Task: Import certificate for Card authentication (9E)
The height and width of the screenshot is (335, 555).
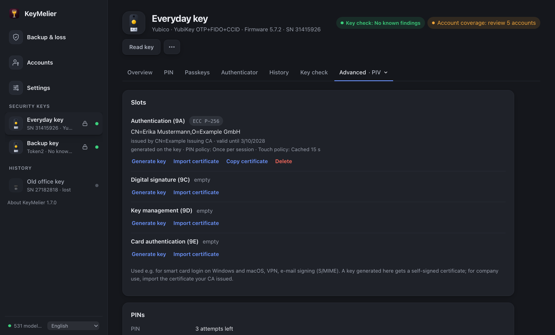Action: [x=196, y=254]
